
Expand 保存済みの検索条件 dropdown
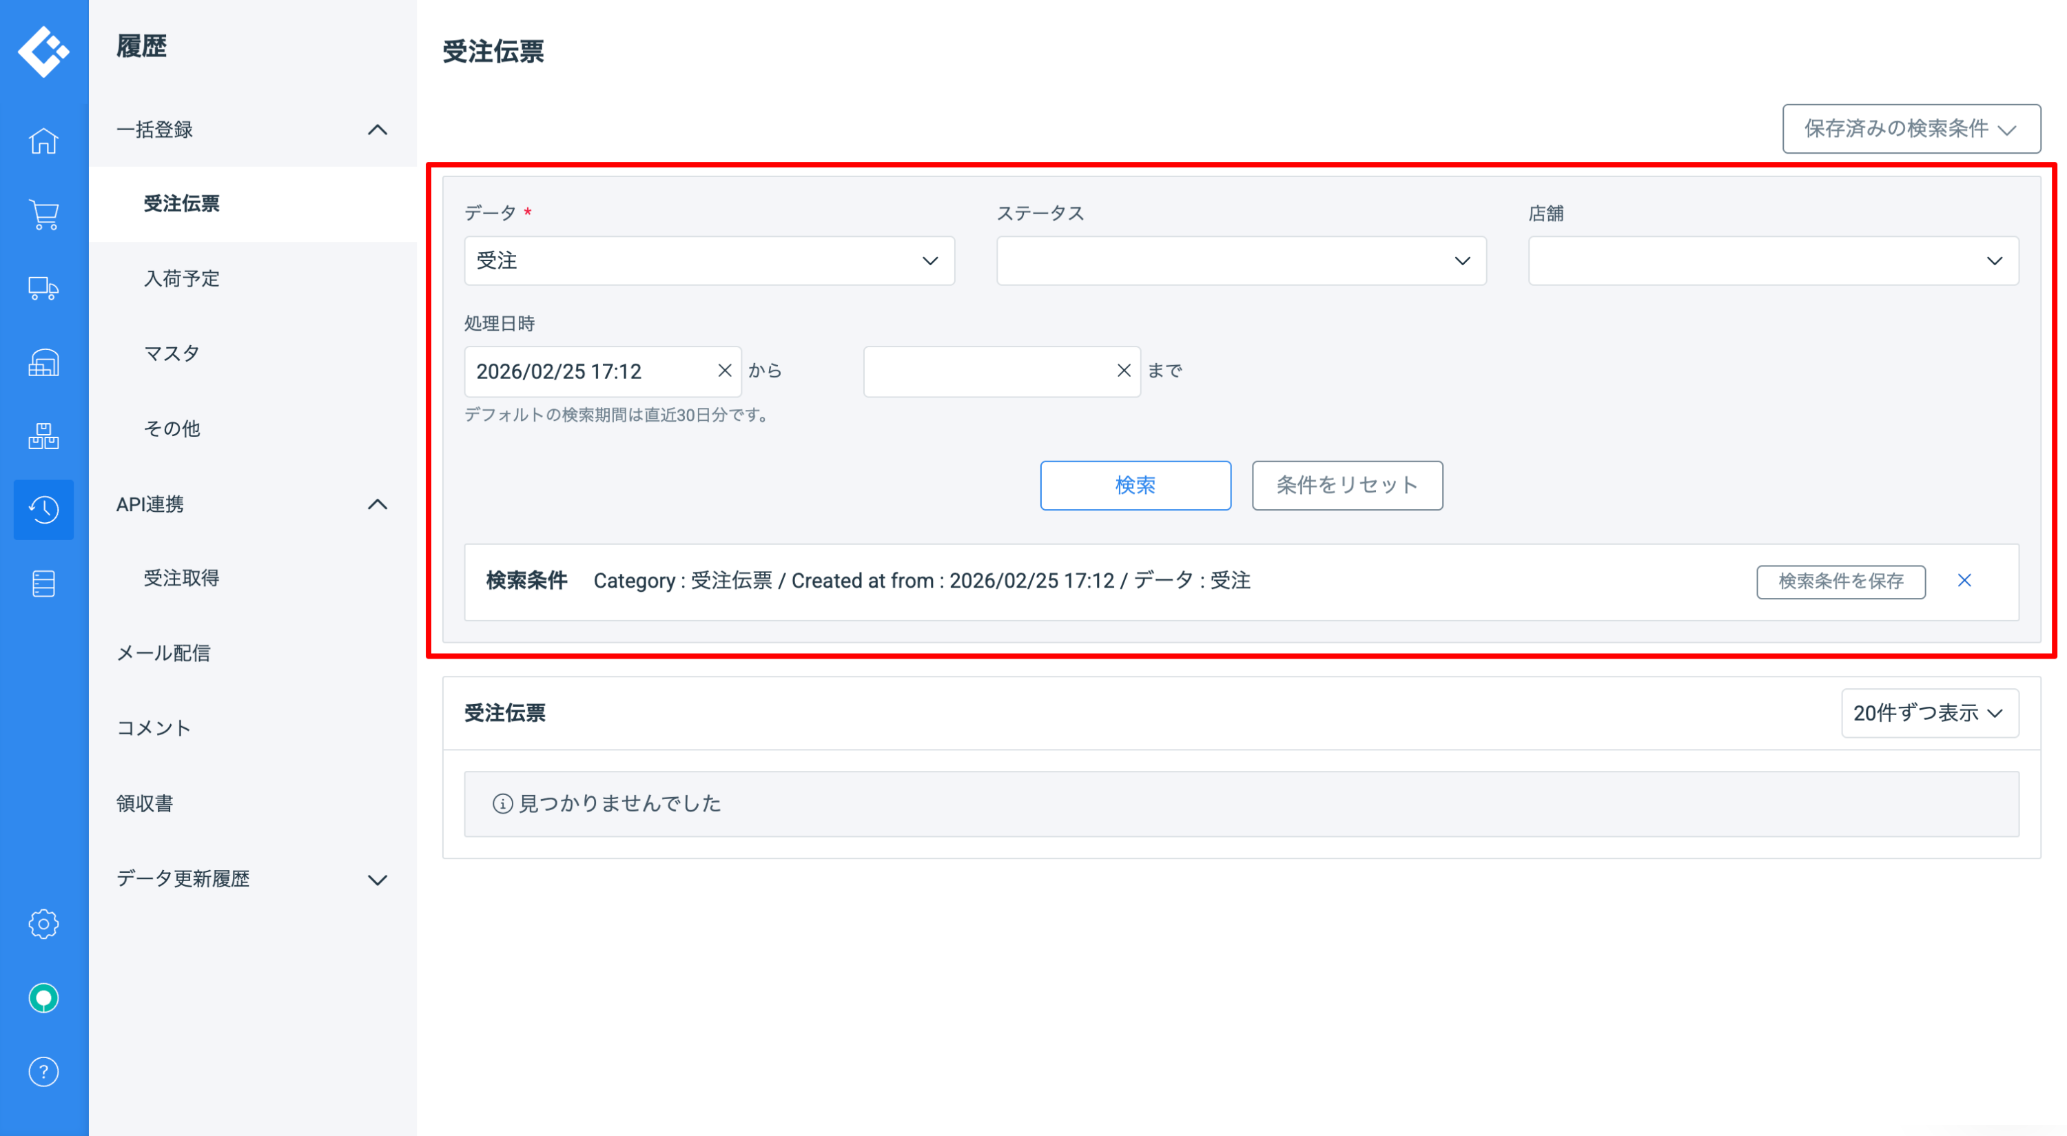pyautogui.click(x=1911, y=129)
